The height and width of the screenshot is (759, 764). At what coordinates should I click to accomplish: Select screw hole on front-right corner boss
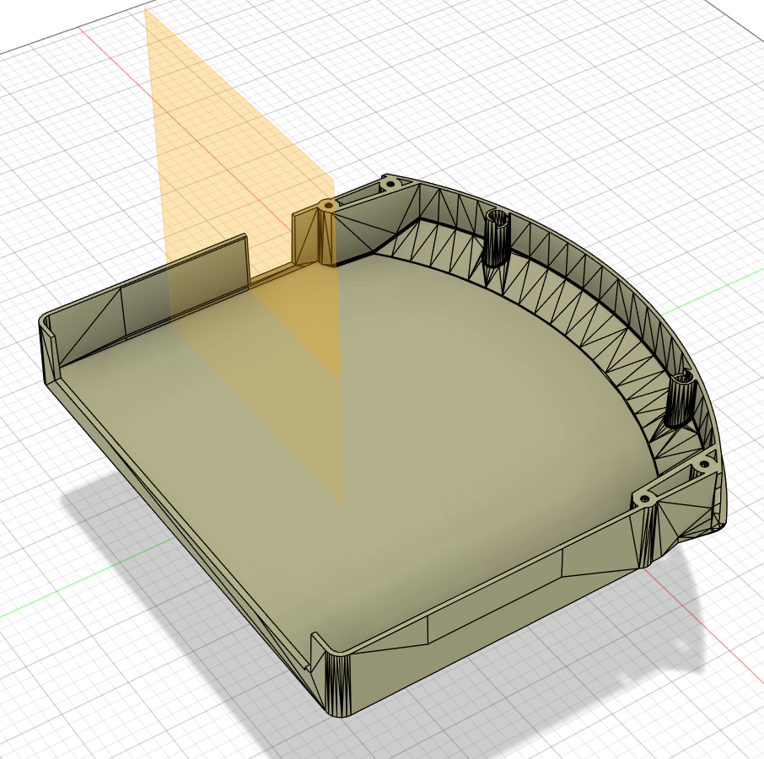pyautogui.click(x=644, y=498)
